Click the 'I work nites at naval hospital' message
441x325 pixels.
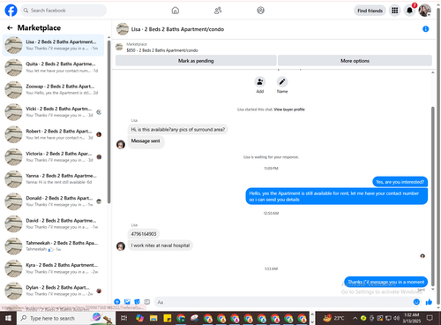161,246
